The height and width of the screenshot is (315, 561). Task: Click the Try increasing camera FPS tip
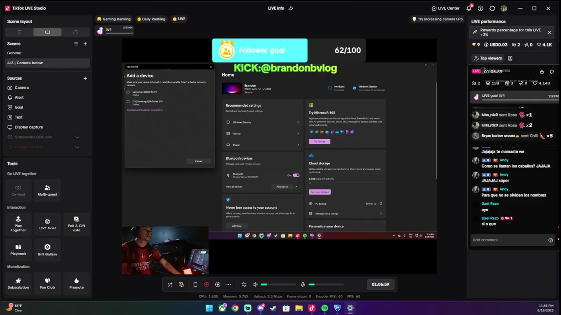437,19
